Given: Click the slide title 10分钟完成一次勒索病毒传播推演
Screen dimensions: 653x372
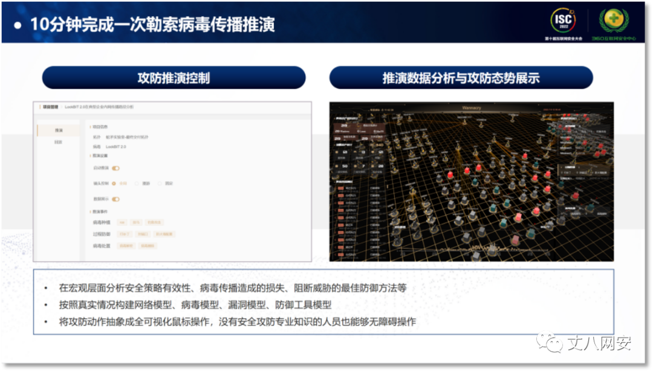Looking at the screenshot, I should (153, 25).
